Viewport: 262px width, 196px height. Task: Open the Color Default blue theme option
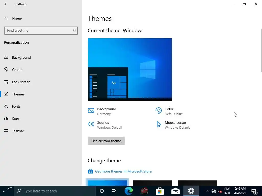click(169, 111)
